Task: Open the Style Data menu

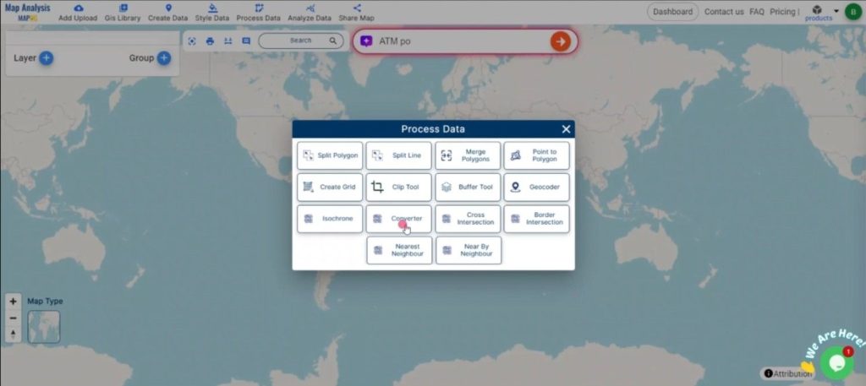Action: [212, 12]
